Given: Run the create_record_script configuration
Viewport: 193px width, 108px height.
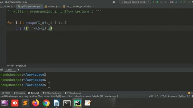Looking at the screenshot, I should point(153,2).
